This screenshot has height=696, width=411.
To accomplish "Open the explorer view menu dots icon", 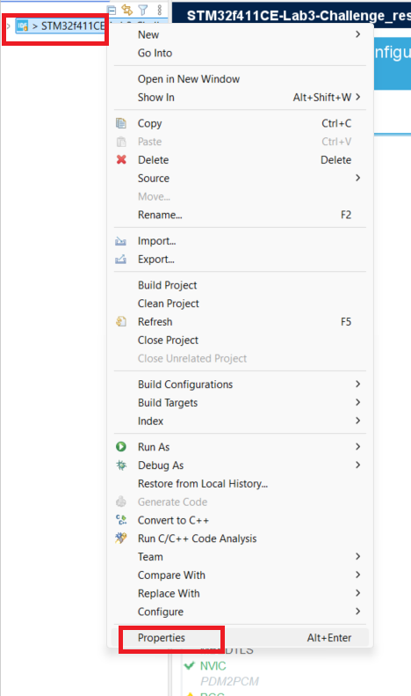I will pos(160,10).
